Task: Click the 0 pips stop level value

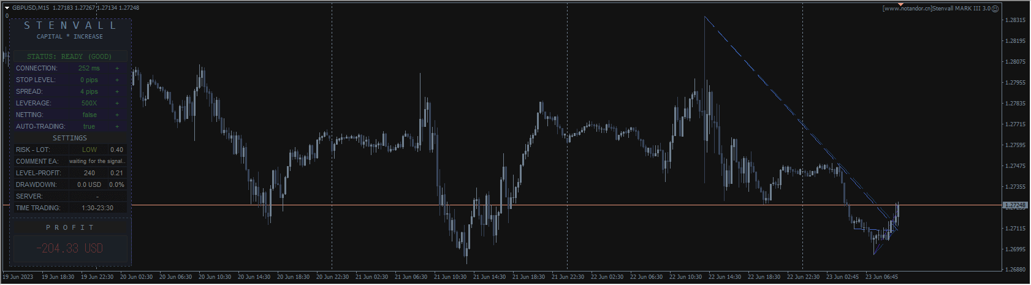Action: 89,80
